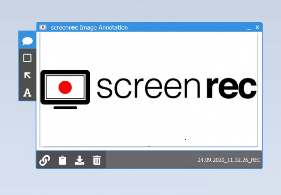Click the 24.09.2020_11.32.26_REC file name
This screenshot has width=281, height=195.
[x=229, y=160]
